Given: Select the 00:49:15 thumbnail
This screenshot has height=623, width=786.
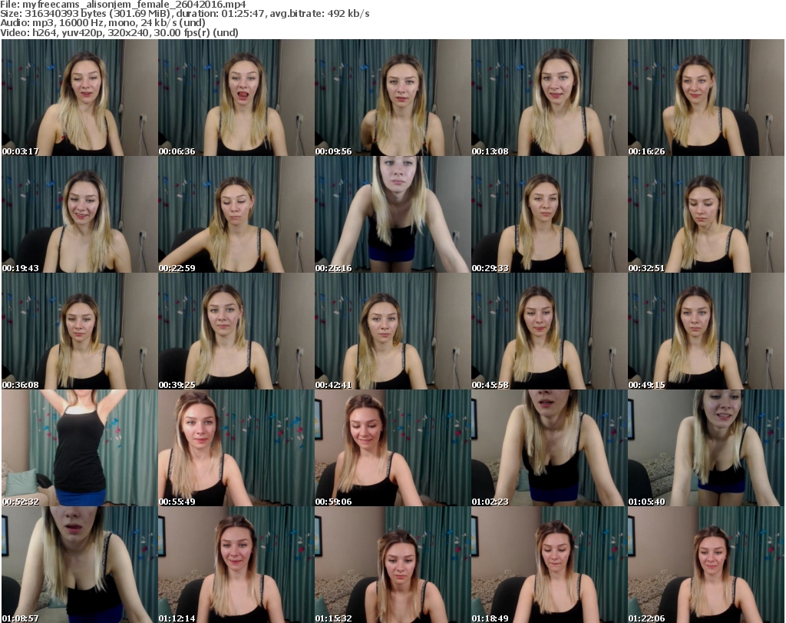Looking at the screenshot, I should (x=706, y=331).
